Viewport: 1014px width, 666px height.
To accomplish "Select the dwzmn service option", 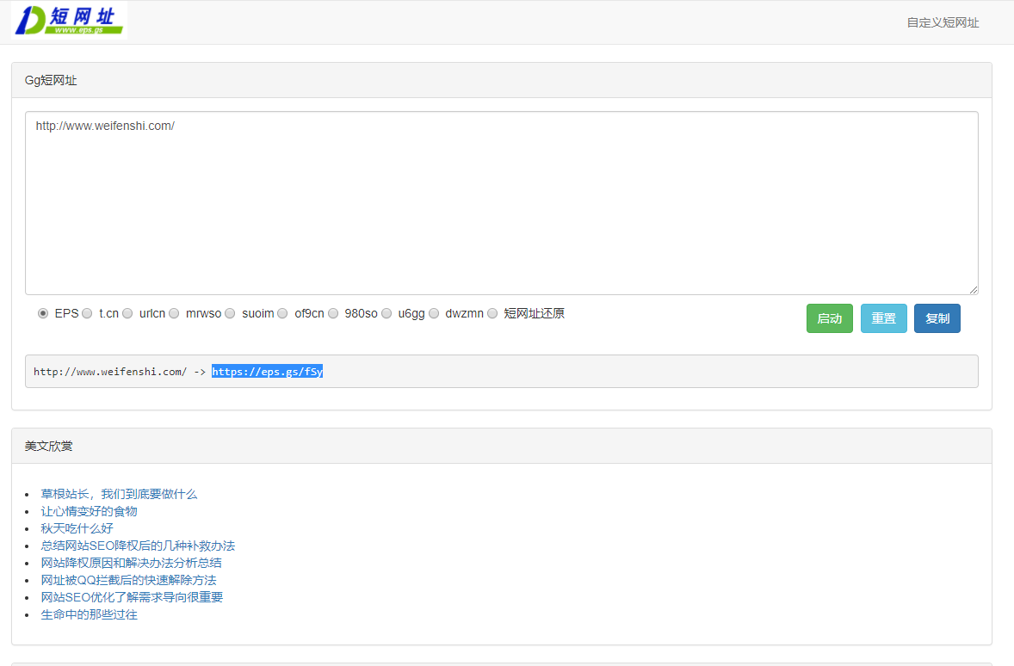I will (x=434, y=313).
